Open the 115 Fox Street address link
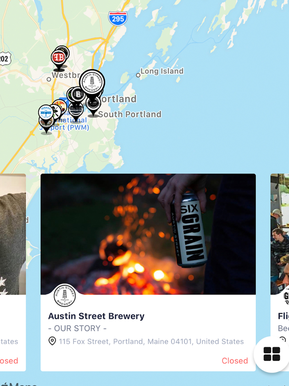289x386 pixels. (151, 341)
